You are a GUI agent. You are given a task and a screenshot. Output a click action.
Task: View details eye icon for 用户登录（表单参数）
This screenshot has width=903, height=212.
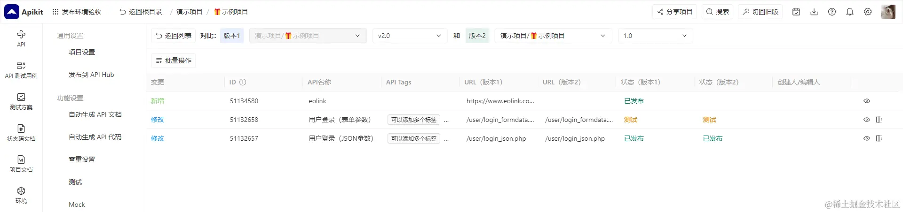click(x=867, y=120)
